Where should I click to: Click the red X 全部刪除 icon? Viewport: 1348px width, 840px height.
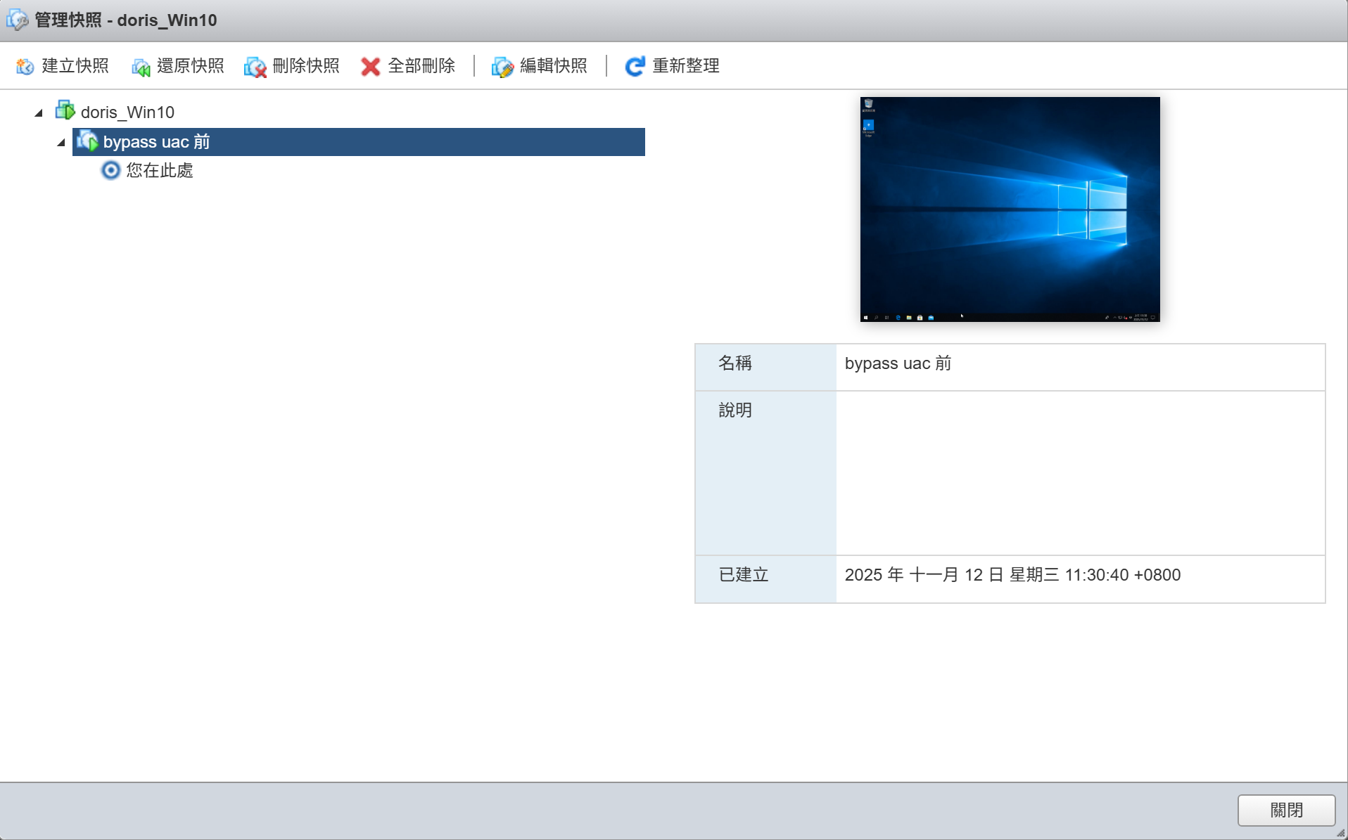coord(370,66)
